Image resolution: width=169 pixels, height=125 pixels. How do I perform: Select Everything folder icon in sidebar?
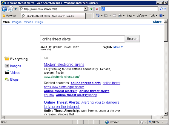pyautogui.click(x=7, y=58)
